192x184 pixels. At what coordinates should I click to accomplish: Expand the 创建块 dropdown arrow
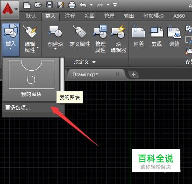pyautogui.click(x=56, y=49)
